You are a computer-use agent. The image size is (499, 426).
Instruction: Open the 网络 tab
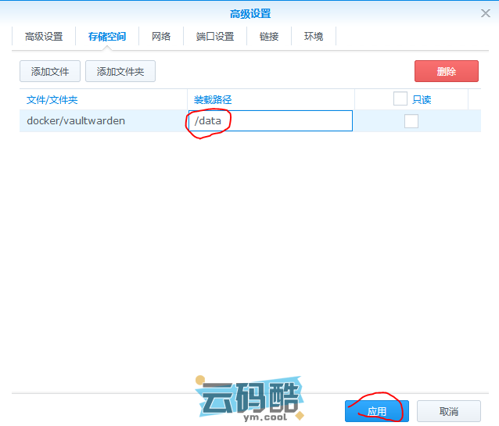tap(161, 36)
